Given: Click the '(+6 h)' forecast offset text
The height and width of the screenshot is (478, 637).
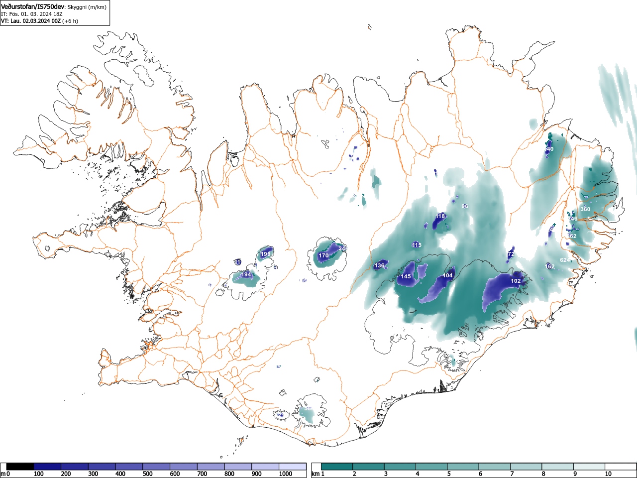Looking at the screenshot, I should (70, 21).
